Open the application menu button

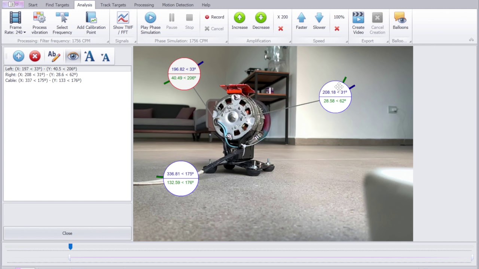click(x=13, y=4)
